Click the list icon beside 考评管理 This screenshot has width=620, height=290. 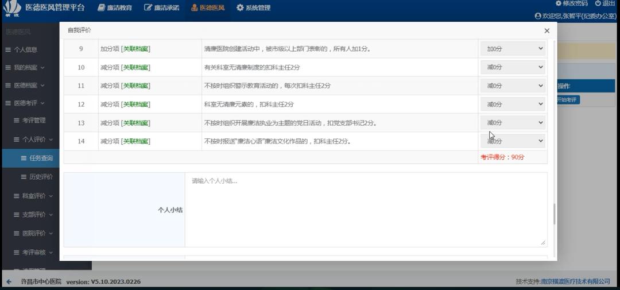click(x=17, y=120)
